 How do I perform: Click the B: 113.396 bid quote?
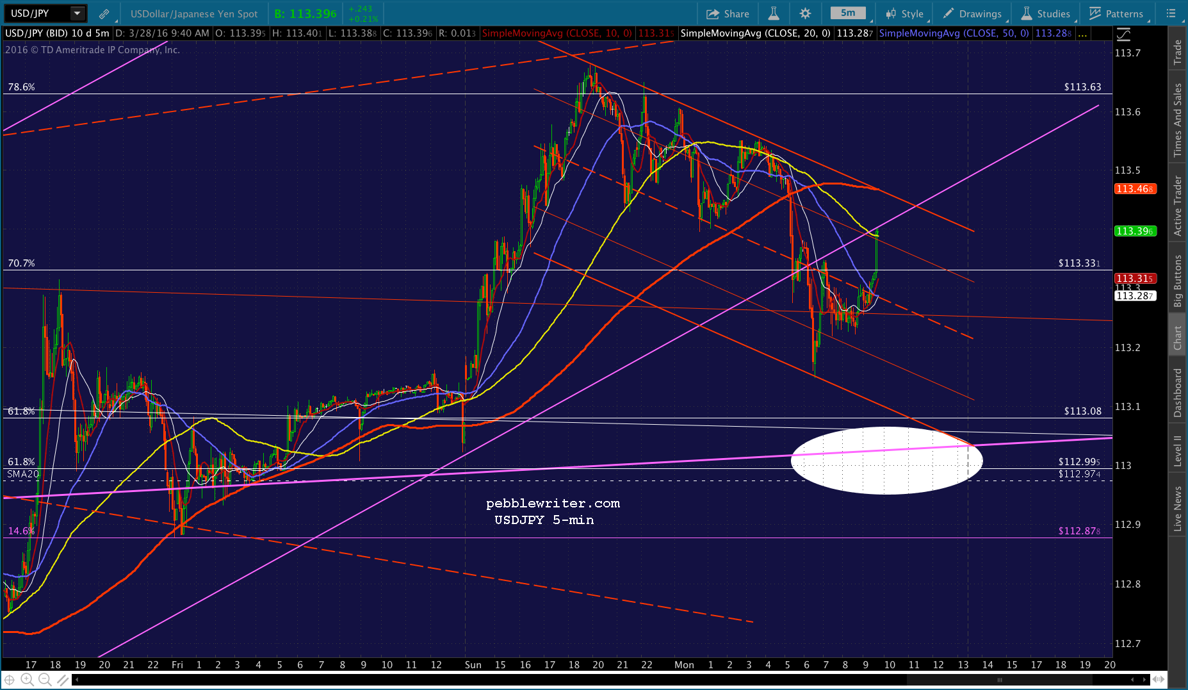click(305, 13)
